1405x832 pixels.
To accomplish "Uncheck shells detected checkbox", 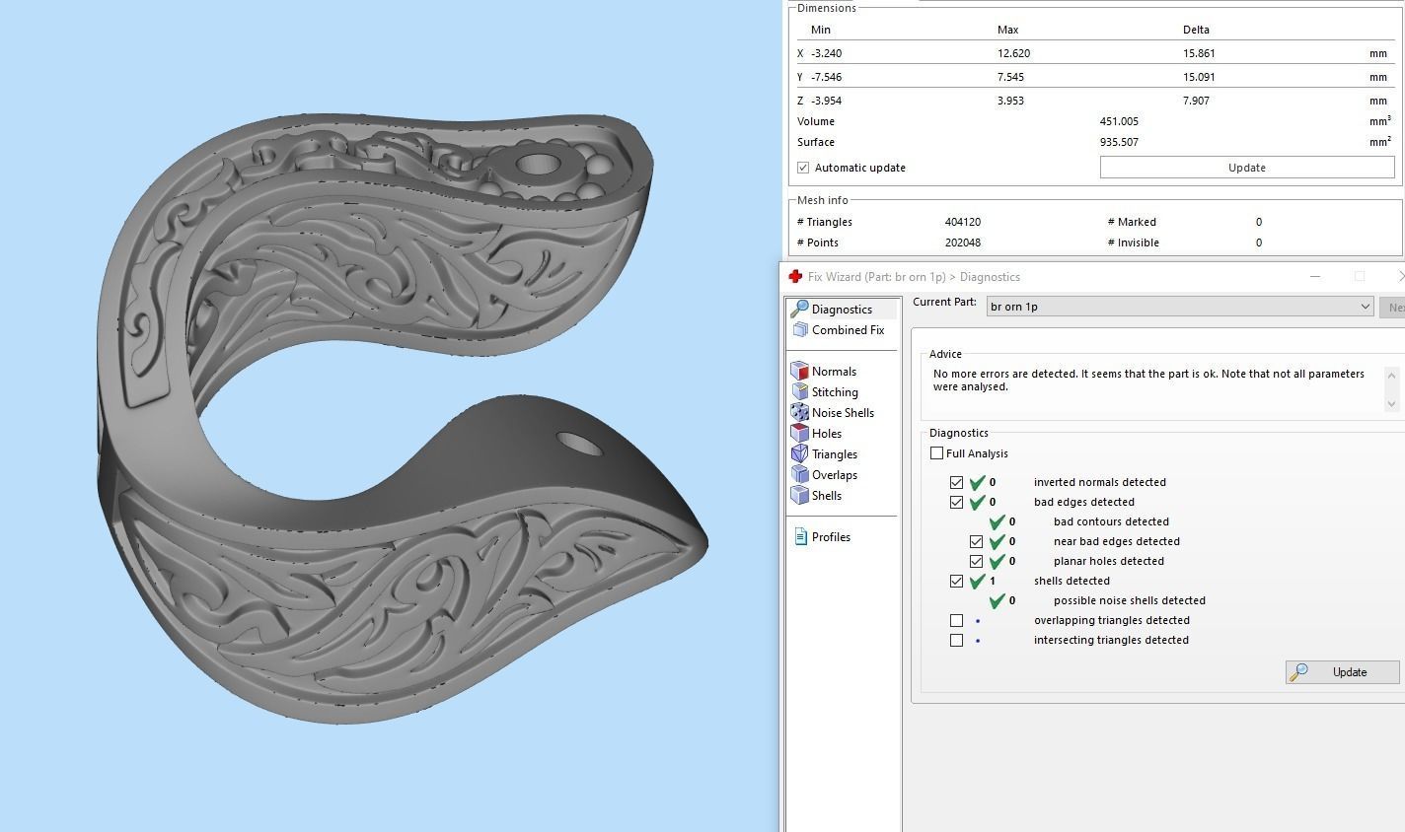I will coord(956,582).
